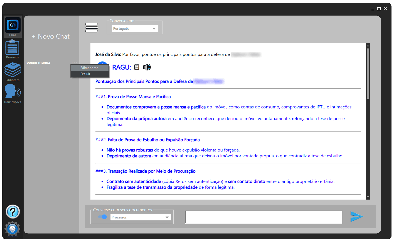Open the hamburger menu above the chat
Viewport: 394px width, 241px height.
click(92, 28)
